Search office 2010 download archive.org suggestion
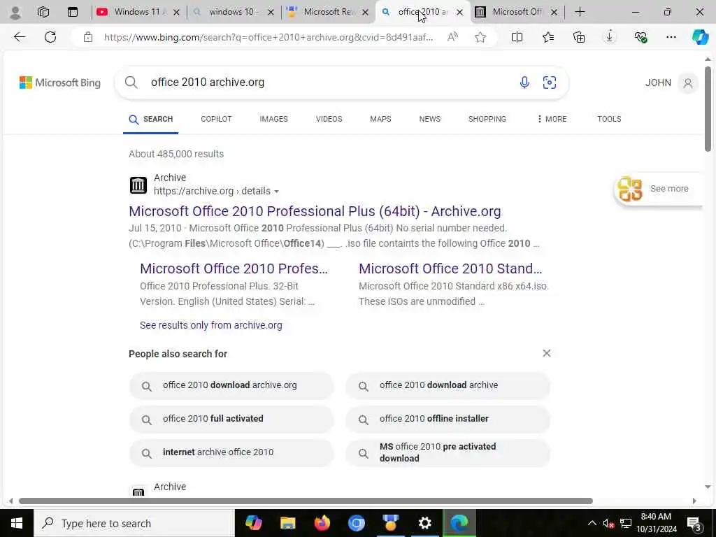This screenshot has height=537, width=716. coord(231,385)
